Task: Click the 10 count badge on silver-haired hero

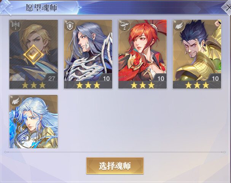Action: click(x=106, y=78)
